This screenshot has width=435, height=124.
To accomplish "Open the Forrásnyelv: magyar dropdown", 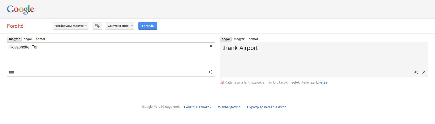I will pyautogui.click(x=71, y=26).
